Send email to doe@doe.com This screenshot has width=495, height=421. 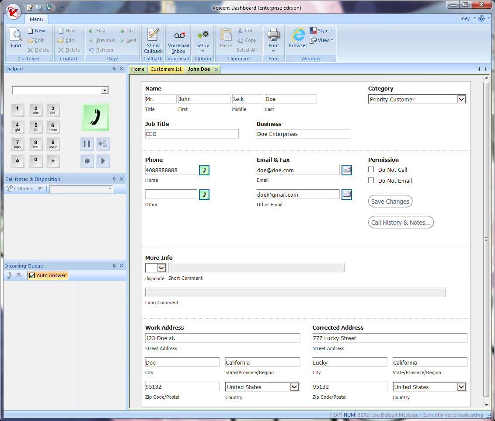[x=347, y=170]
